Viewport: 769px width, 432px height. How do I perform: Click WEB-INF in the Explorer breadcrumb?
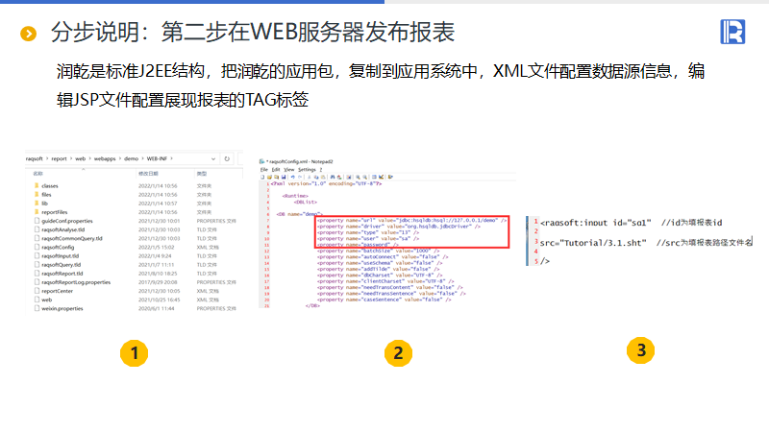157,158
